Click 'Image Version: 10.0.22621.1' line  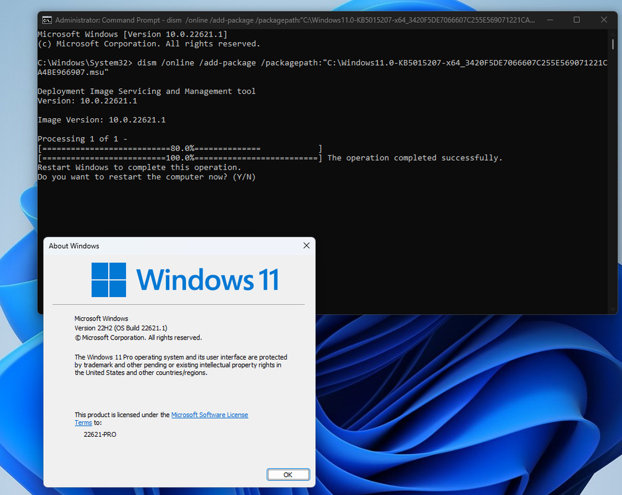101,119
